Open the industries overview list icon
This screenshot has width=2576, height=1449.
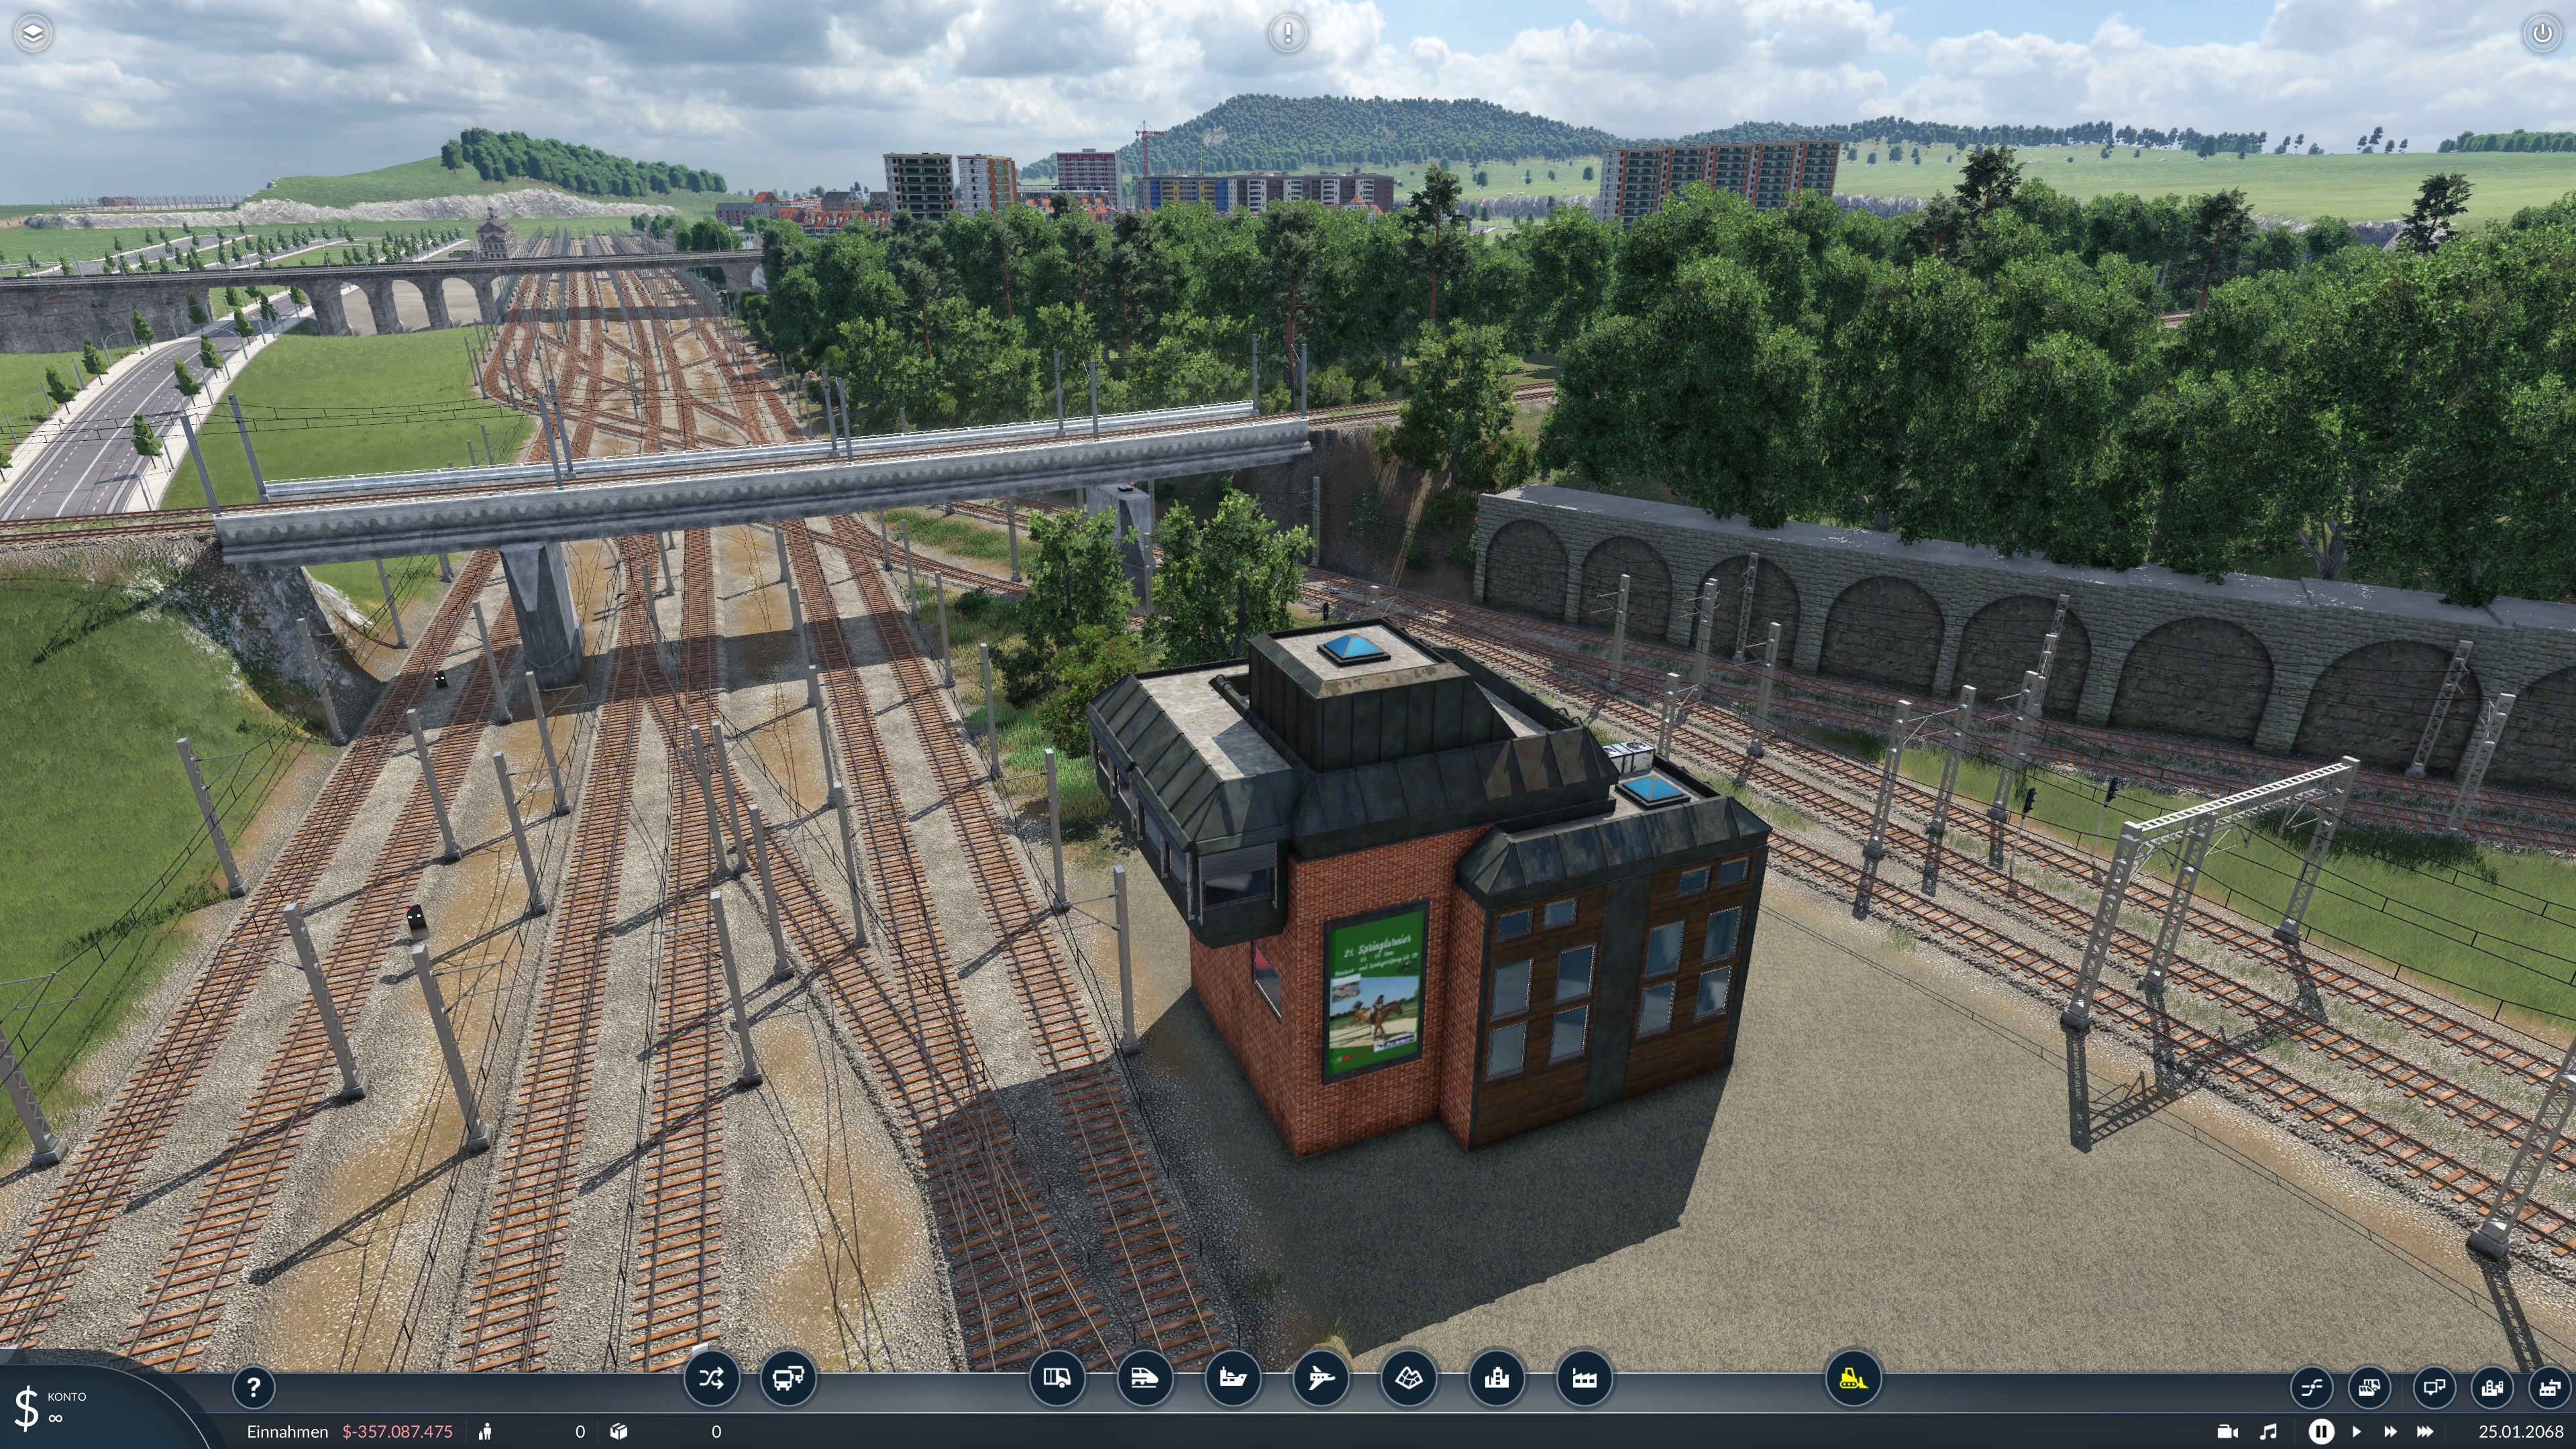[x=2549, y=1387]
